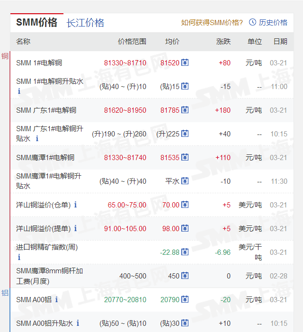Open chart icon beside 98.00 洋山铜溢价(提单)
This screenshot has height=332, width=303.
(x=185, y=228)
